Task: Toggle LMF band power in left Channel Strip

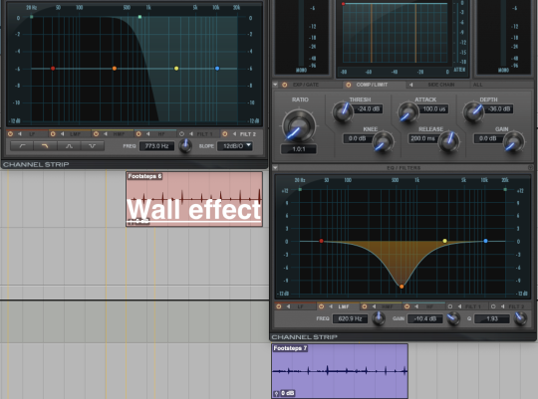Action: 53,134
